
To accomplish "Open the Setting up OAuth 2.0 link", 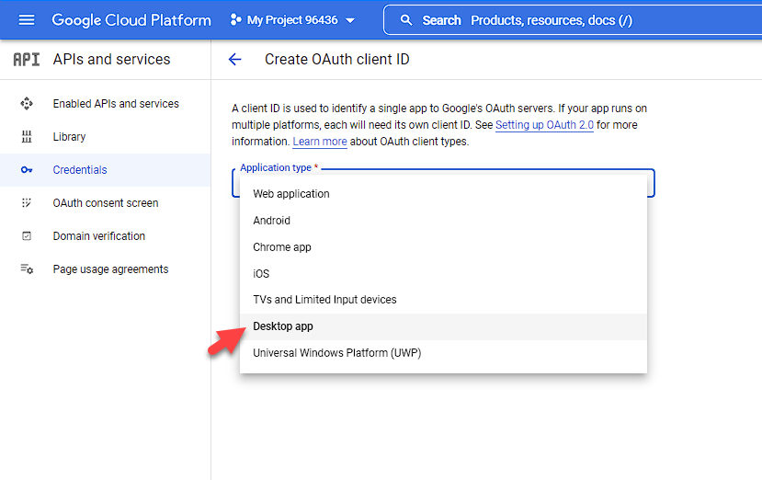I will [x=544, y=125].
